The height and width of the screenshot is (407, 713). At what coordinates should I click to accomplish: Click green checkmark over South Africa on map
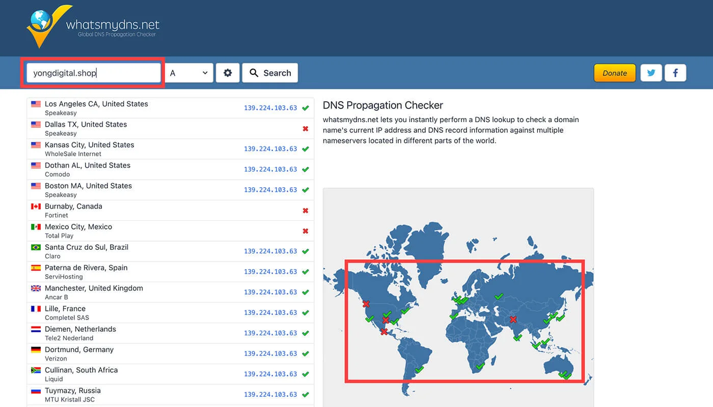click(479, 366)
